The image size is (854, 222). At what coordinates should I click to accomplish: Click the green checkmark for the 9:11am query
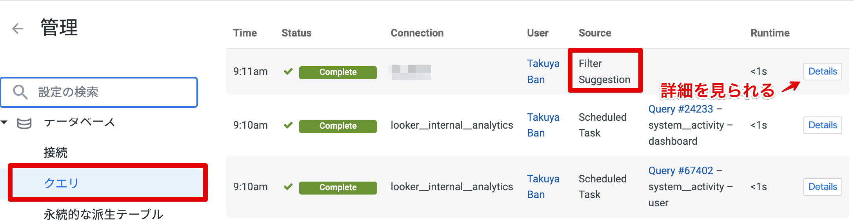pyautogui.click(x=288, y=71)
